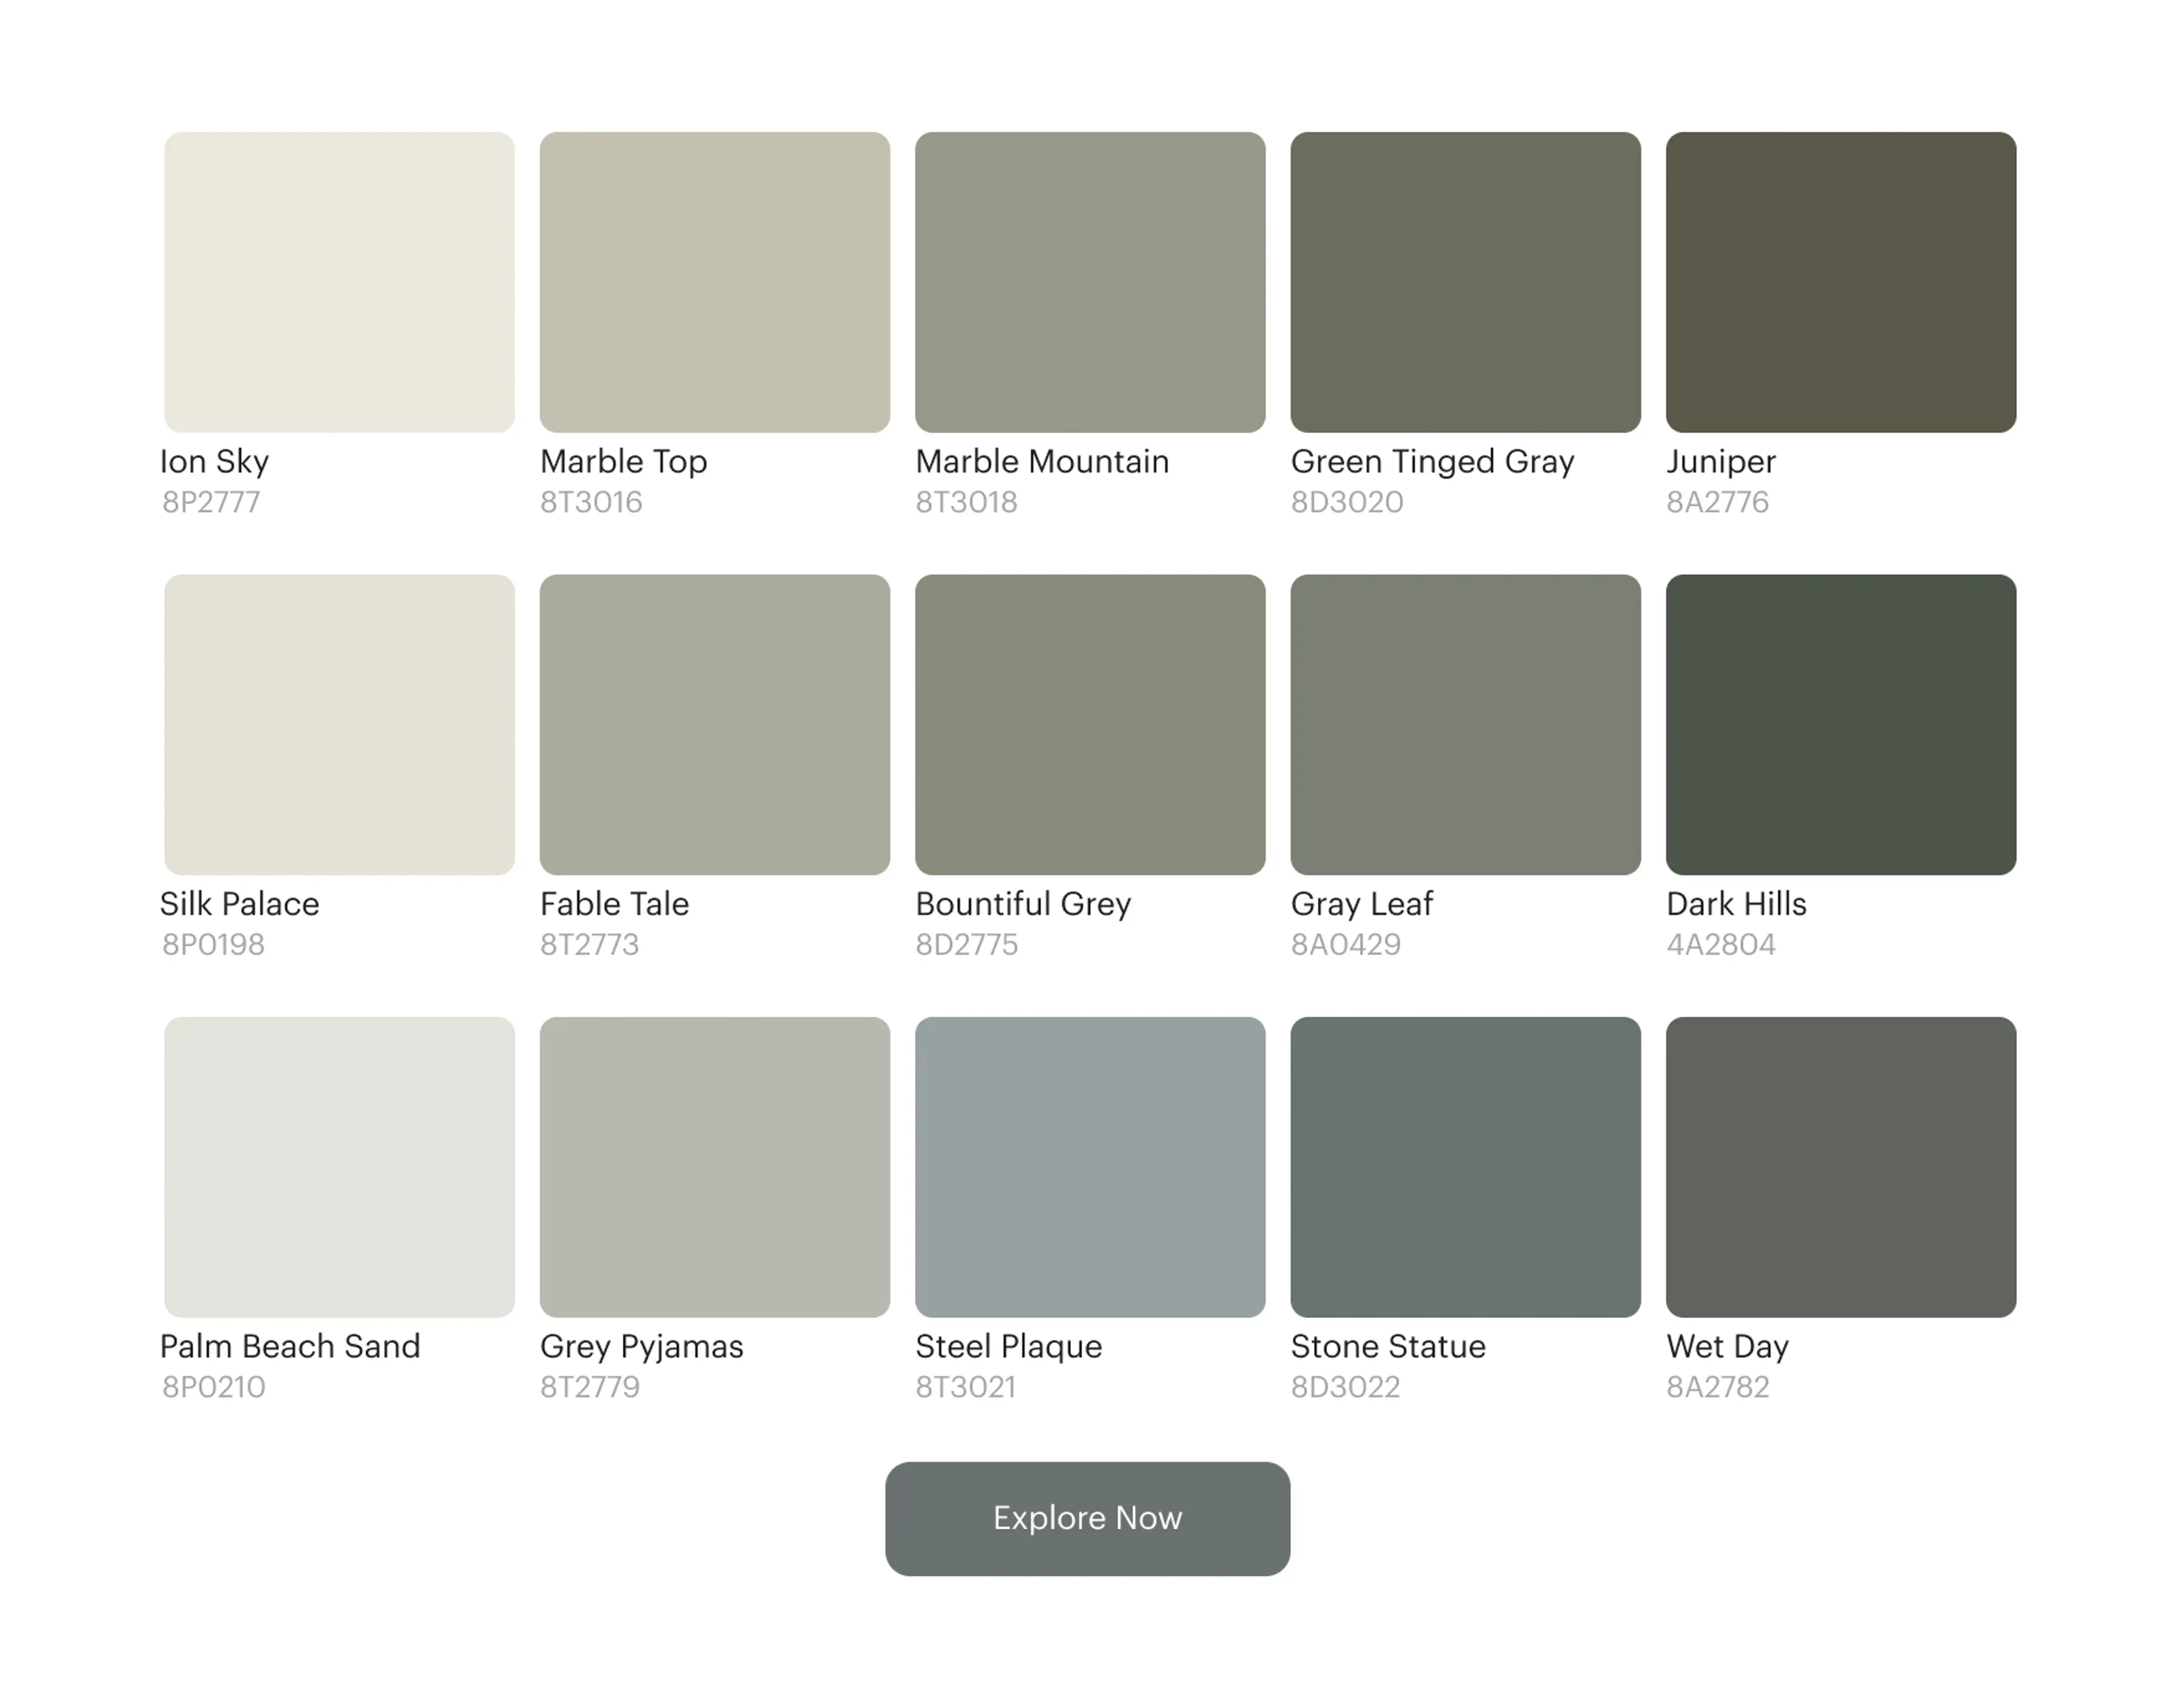Click the Dark Hills name label
The image size is (2178, 1708).
(1736, 905)
